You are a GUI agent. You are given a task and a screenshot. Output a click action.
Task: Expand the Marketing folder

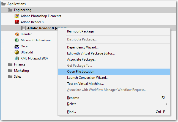(x=10, y=71)
